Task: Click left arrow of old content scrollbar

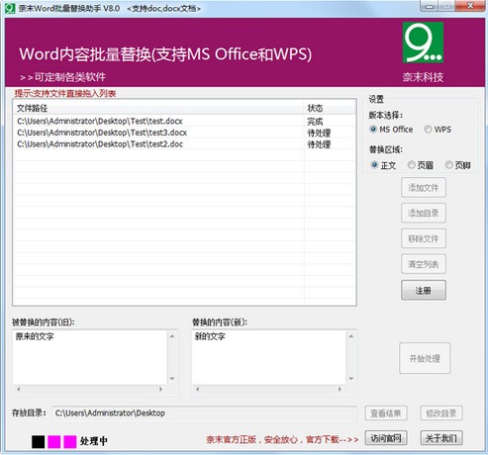Action: 19,389
